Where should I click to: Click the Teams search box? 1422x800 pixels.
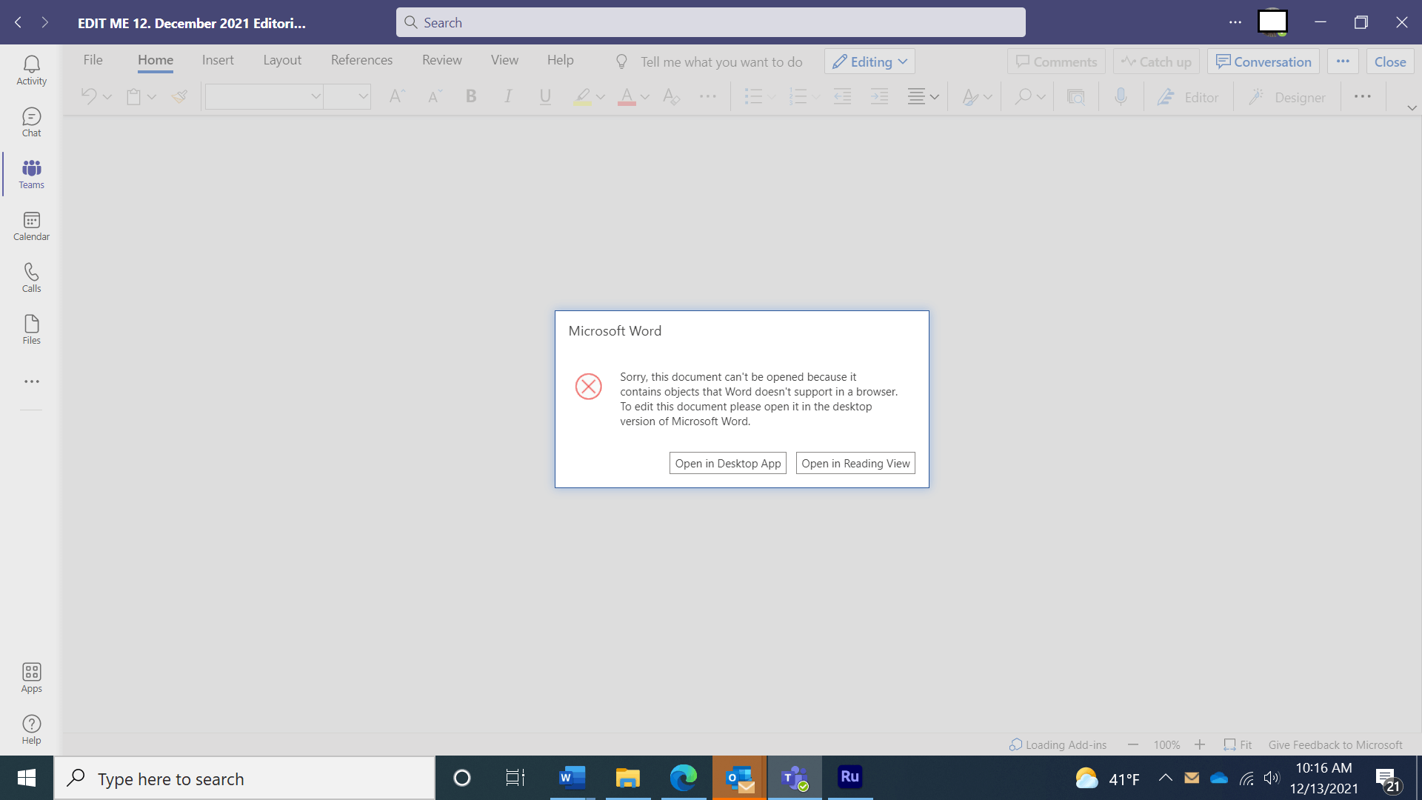click(711, 22)
